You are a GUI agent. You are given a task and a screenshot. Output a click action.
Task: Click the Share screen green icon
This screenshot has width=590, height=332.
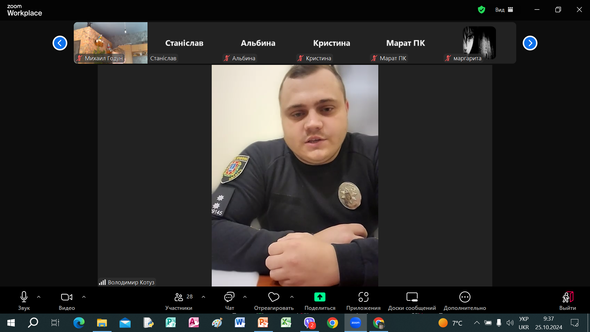coord(320,297)
